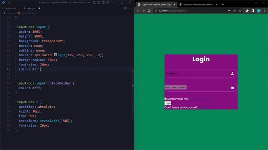Go back in Chrome
The image size is (268, 150).
point(138,10)
